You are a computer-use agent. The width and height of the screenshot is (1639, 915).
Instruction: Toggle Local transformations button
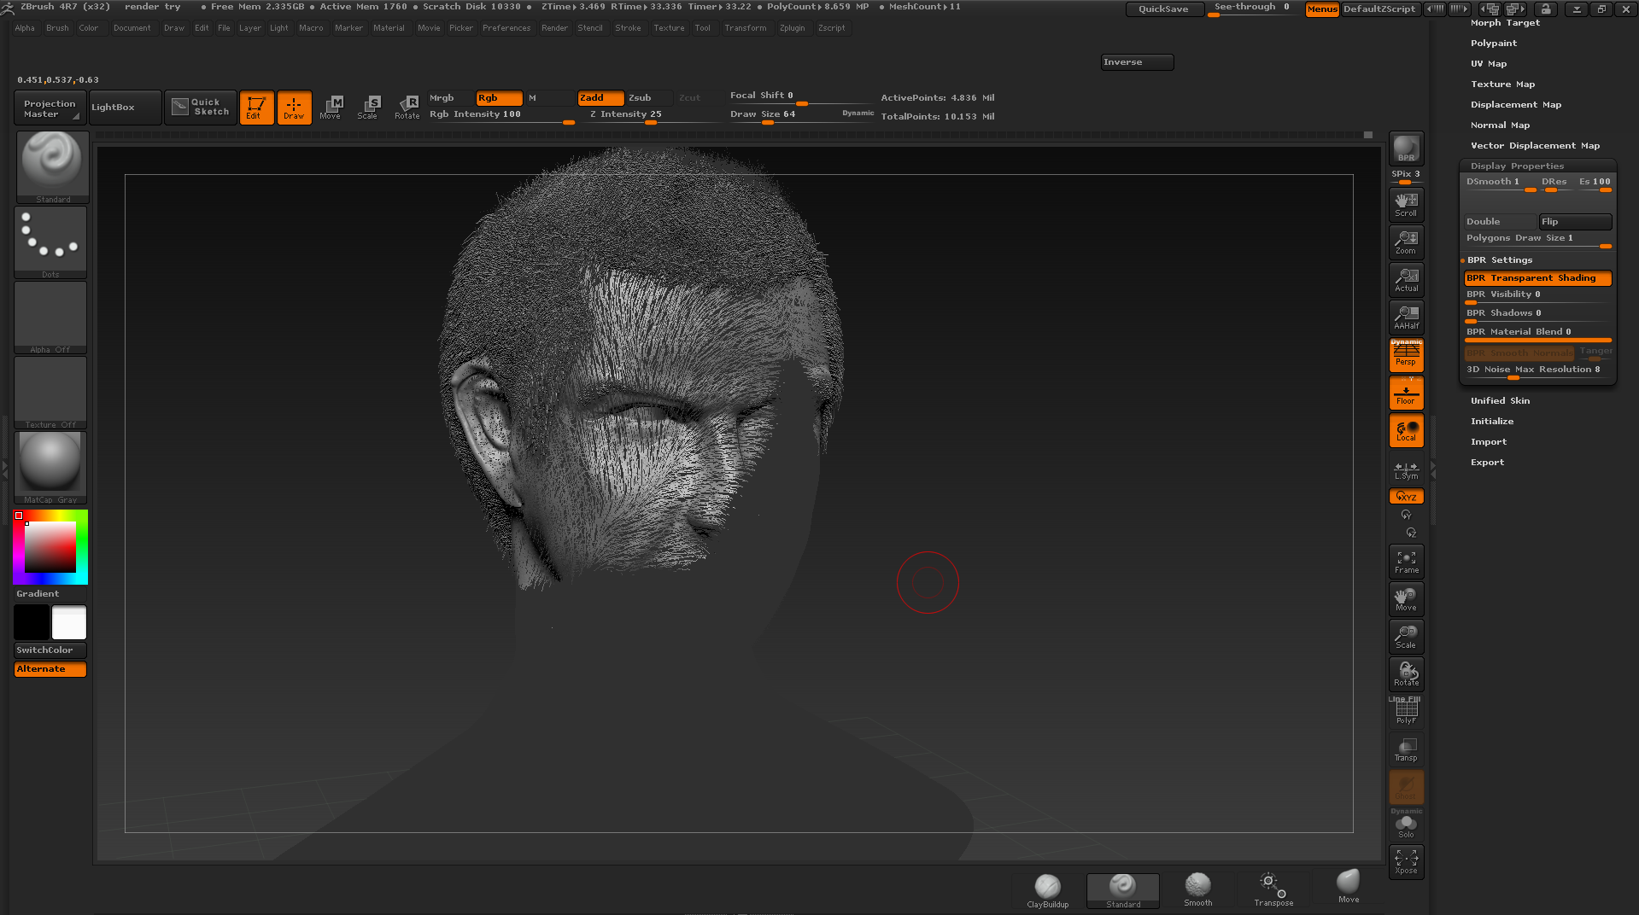click(x=1406, y=430)
